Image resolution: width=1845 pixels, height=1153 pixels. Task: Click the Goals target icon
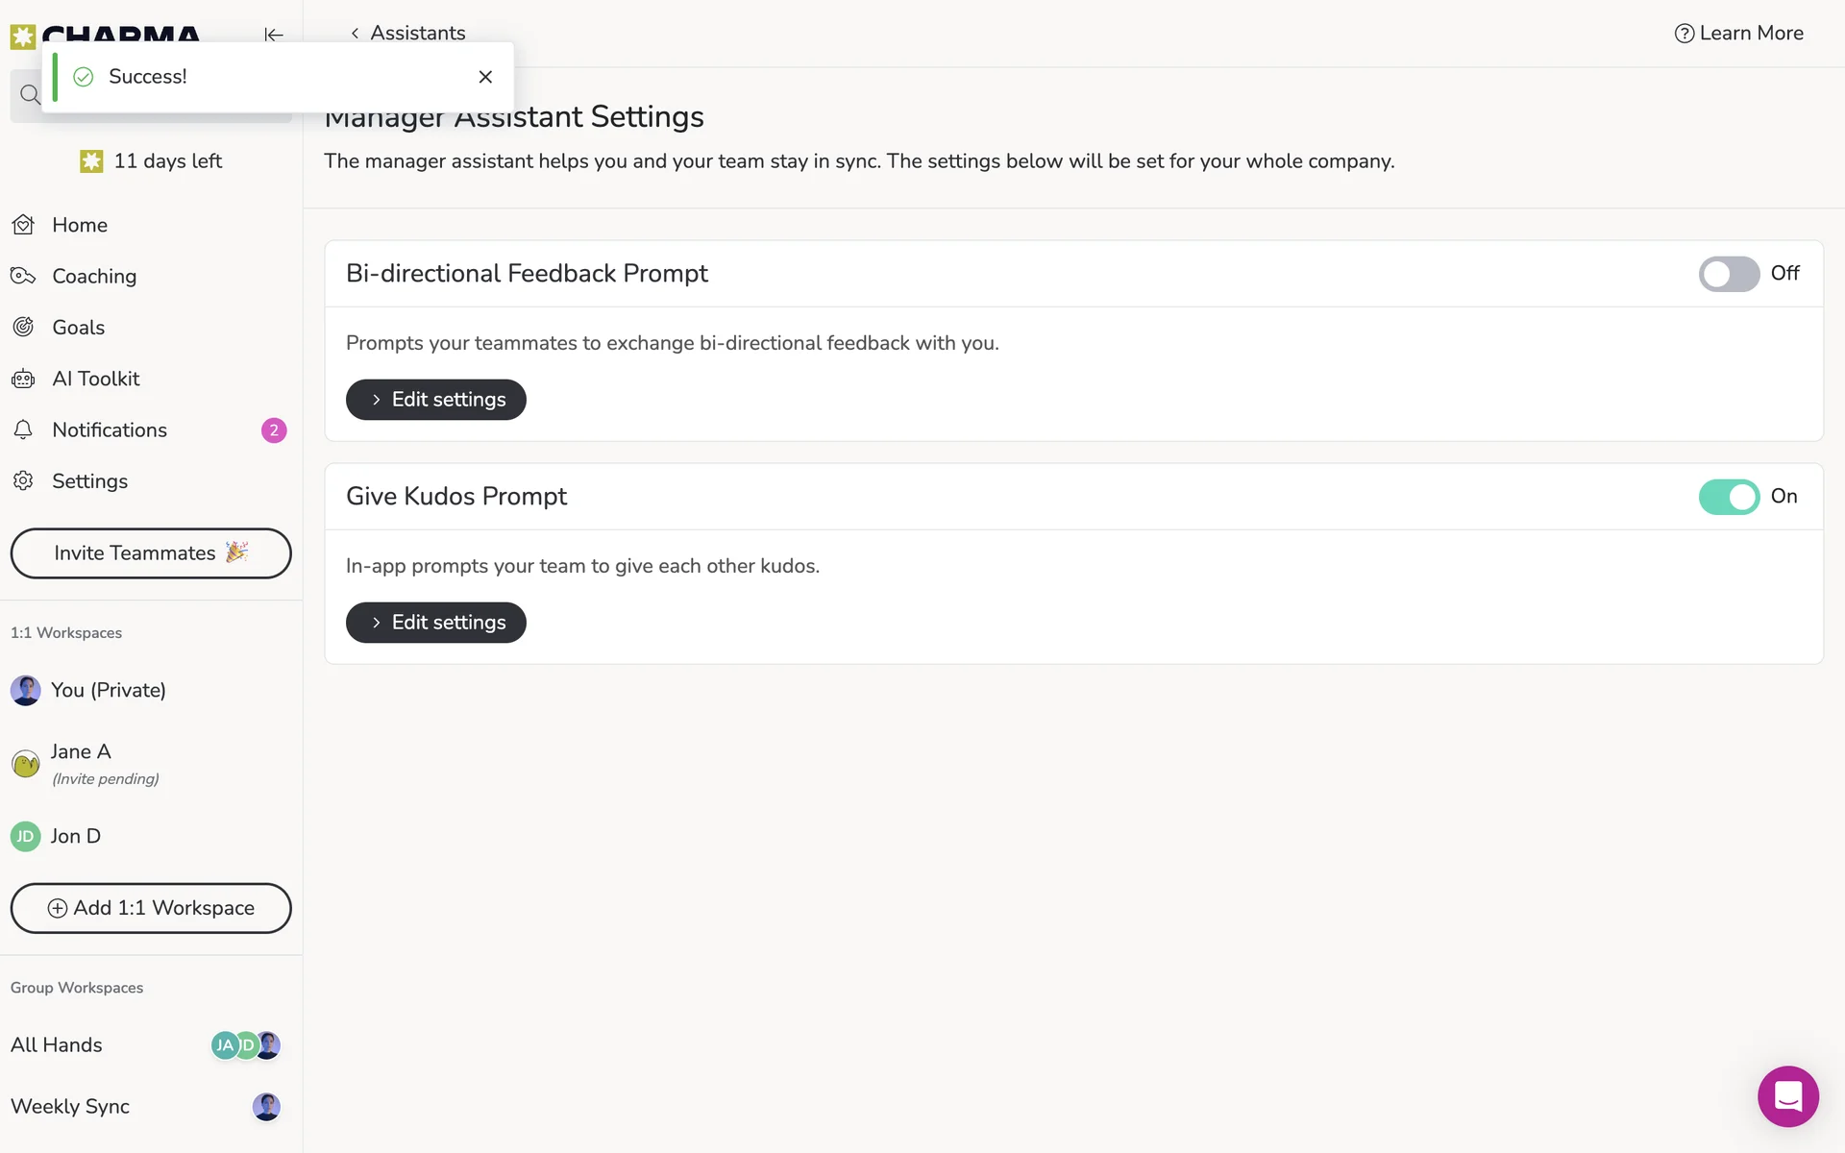[x=24, y=327]
